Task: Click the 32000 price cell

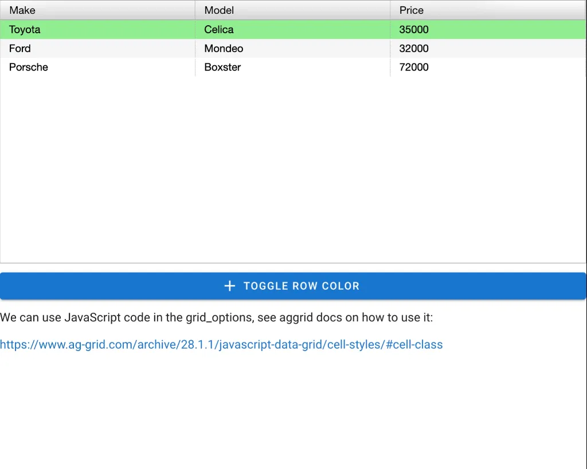Action: coord(414,49)
